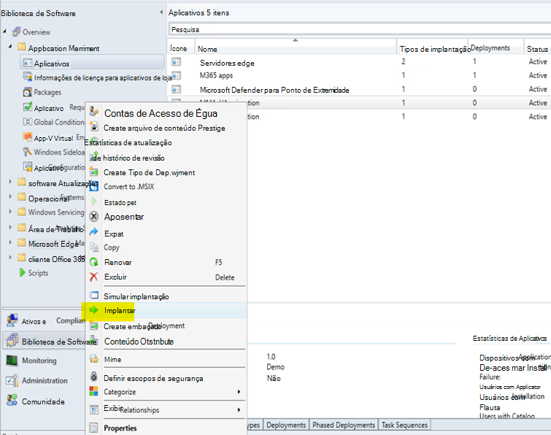
Task: Click the Overview node icon
Action: (16, 31)
